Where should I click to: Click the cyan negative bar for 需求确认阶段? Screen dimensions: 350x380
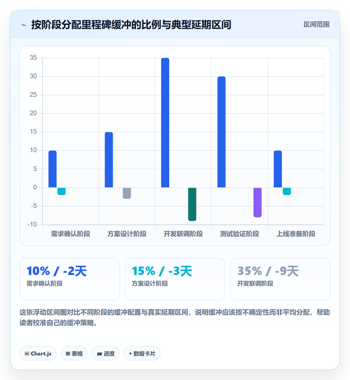[x=61, y=191]
